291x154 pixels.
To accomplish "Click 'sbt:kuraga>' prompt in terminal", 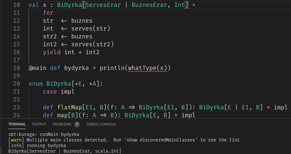I will [23, 134].
